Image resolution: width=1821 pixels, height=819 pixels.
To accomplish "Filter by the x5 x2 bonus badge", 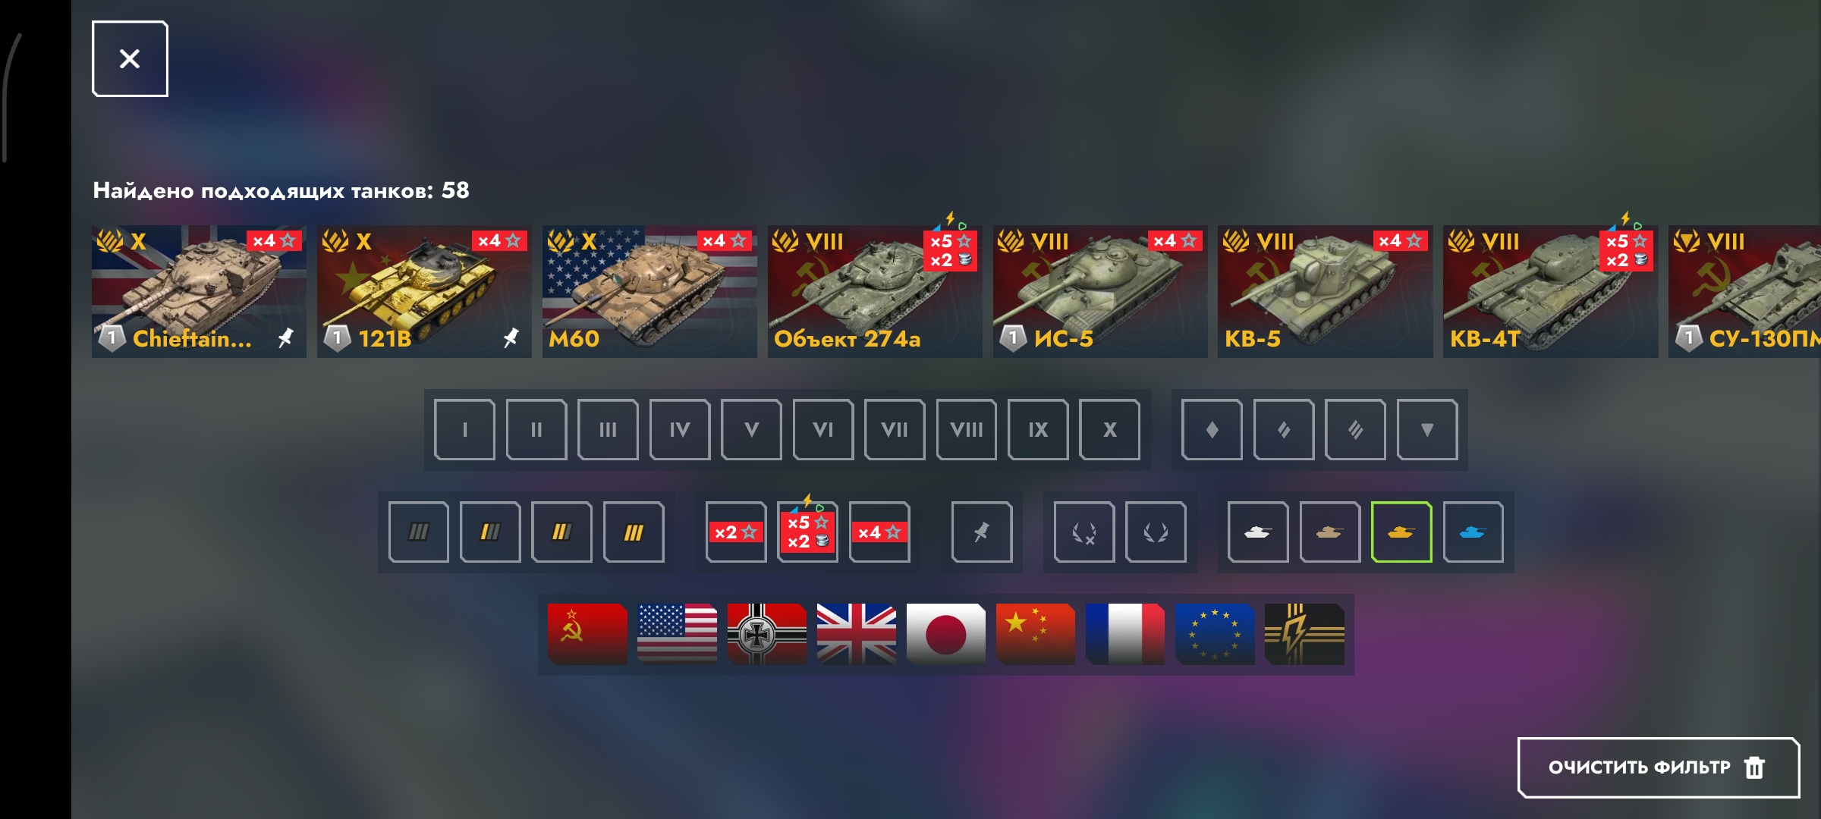I will 807,532.
